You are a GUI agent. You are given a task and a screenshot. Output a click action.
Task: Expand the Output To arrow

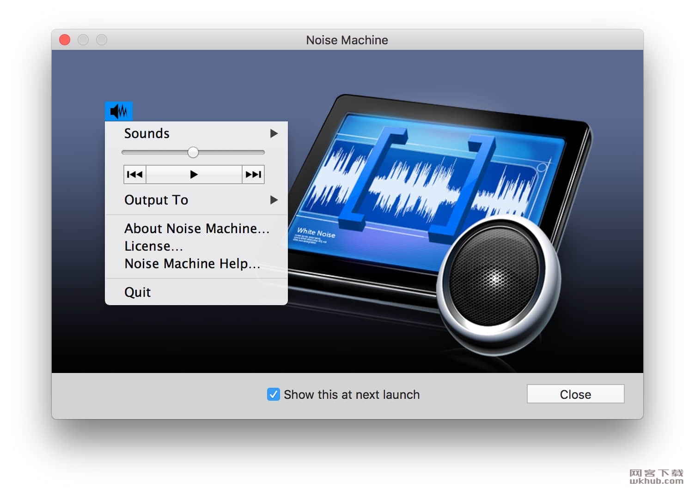coord(274,200)
